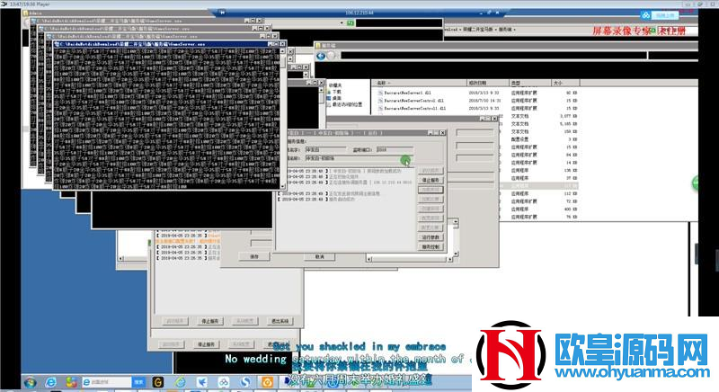
Task: Click the Explorer window folder title icon
Action: 318,45
